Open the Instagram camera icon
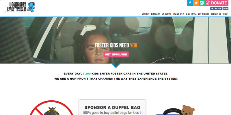The image size is (231, 115). (x=202, y=3)
